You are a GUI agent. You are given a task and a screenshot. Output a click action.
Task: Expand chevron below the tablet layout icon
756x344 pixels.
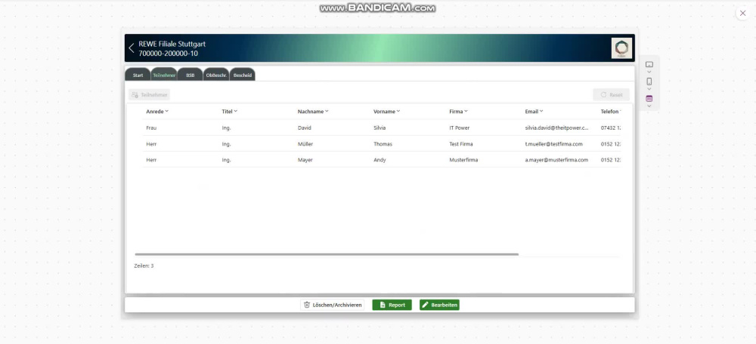pos(649,72)
